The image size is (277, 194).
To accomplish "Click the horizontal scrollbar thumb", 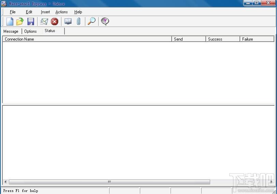I will coord(110,182).
